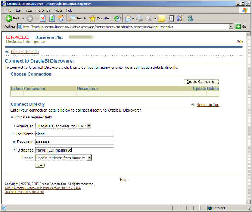Click the Edit page toolbar icon
Viewport: 252px width, 212px height.
coord(149,18)
